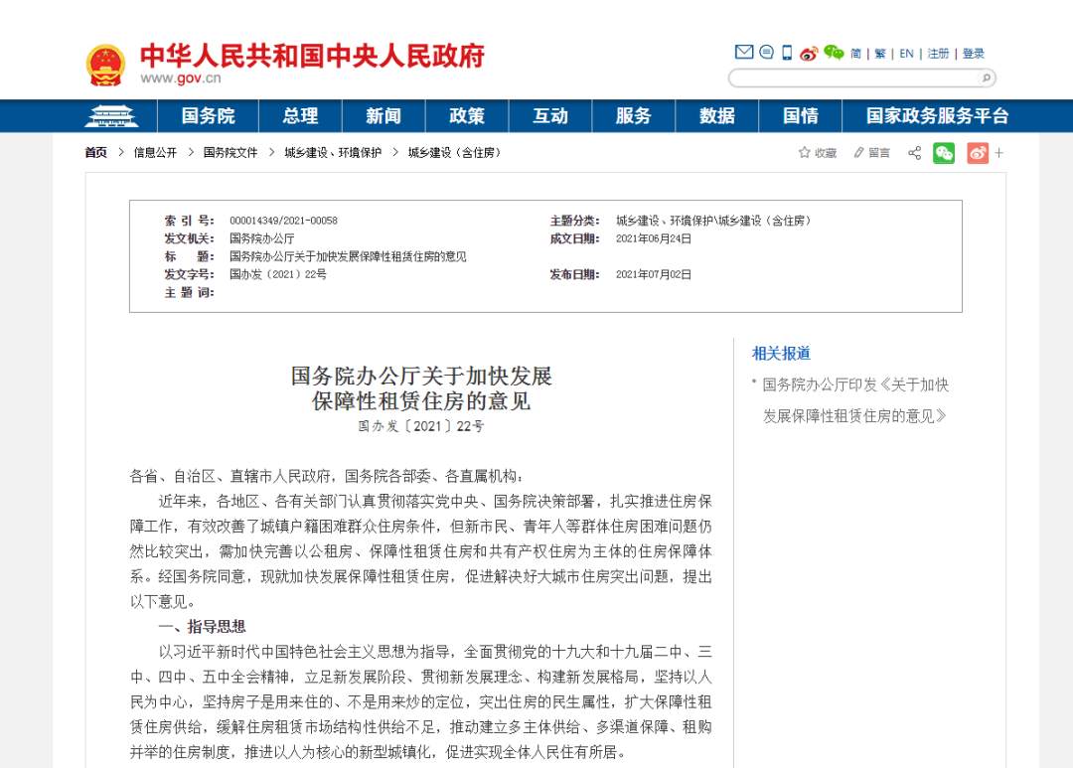
Task: Click the 留言 pencil icon
Action: [x=858, y=153]
